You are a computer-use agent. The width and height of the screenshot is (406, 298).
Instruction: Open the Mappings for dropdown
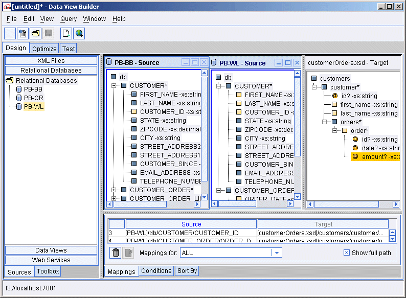tap(276, 253)
